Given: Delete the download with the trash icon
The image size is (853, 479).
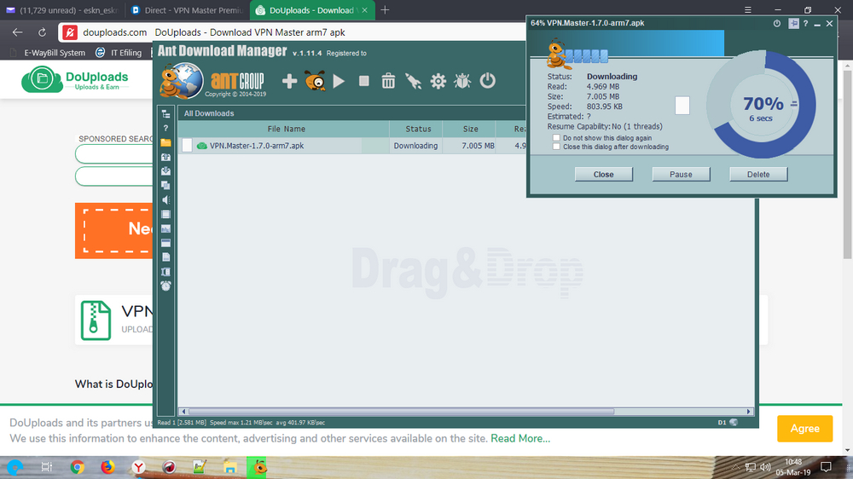Looking at the screenshot, I should [x=388, y=81].
